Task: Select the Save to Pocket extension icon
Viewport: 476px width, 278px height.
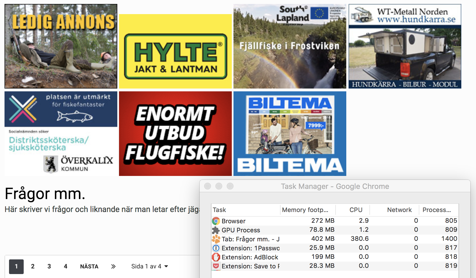Action: [x=216, y=266]
